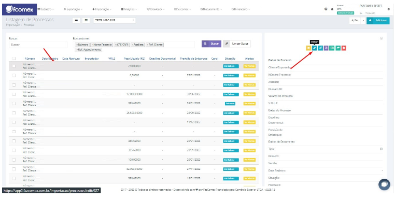Screen dimensions: 395x200
Task: Check the row with weight 12.000,00000
Action: 14,94
